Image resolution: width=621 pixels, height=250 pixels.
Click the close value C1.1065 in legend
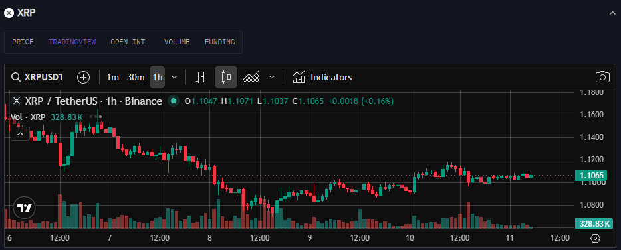[308, 101]
